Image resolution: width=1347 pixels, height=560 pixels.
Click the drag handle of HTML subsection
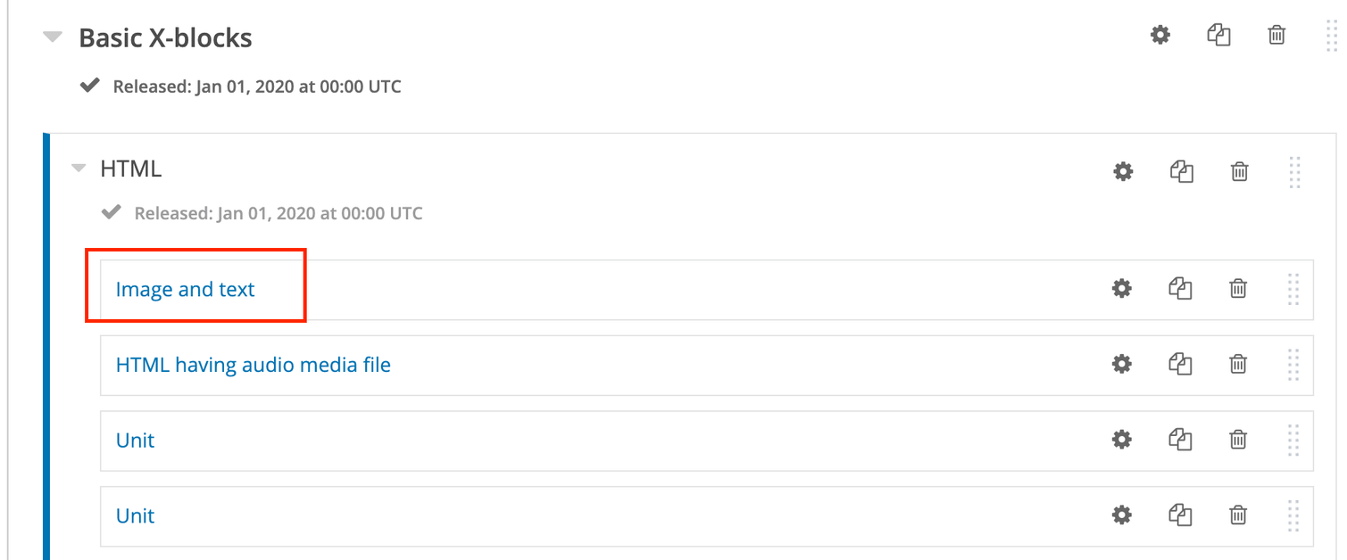(x=1295, y=172)
